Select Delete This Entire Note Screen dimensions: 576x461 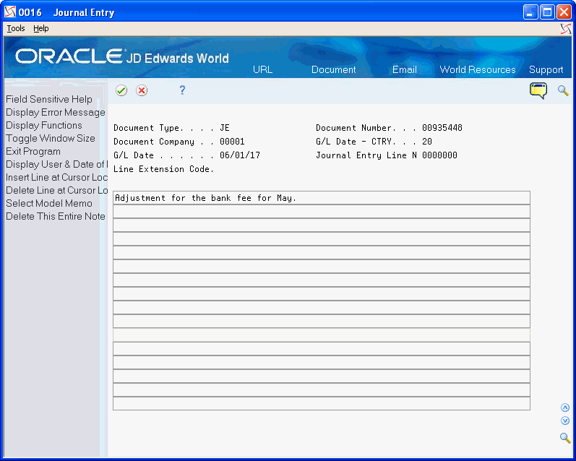[x=56, y=216]
